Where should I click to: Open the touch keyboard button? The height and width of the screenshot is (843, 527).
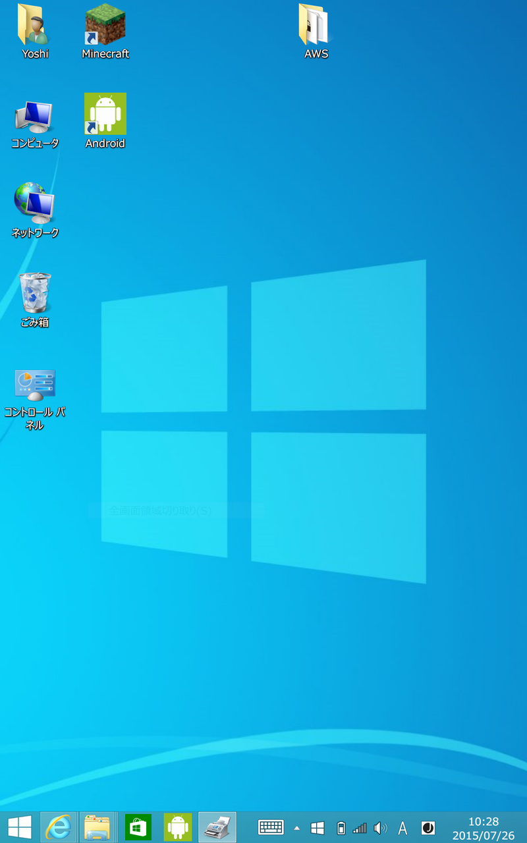click(271, 828)
